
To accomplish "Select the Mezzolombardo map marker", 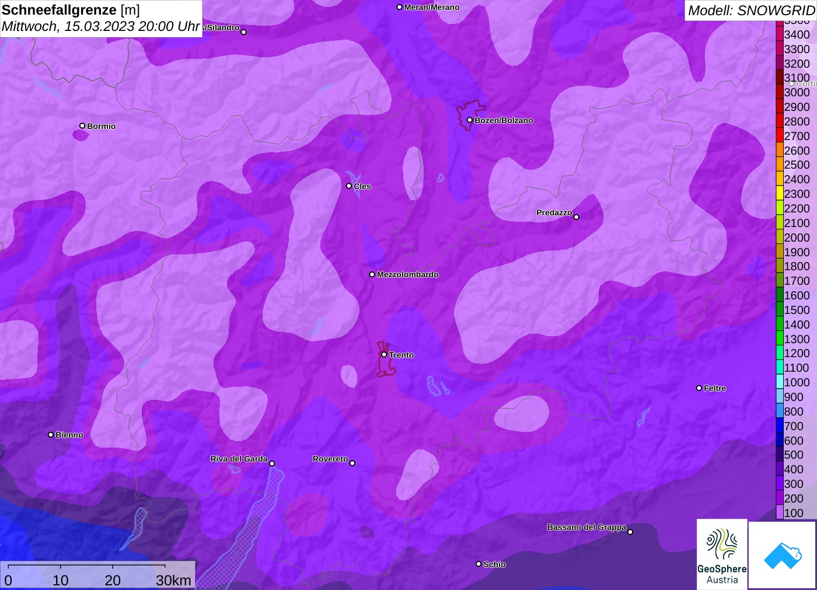I will [x=372, y=274].
